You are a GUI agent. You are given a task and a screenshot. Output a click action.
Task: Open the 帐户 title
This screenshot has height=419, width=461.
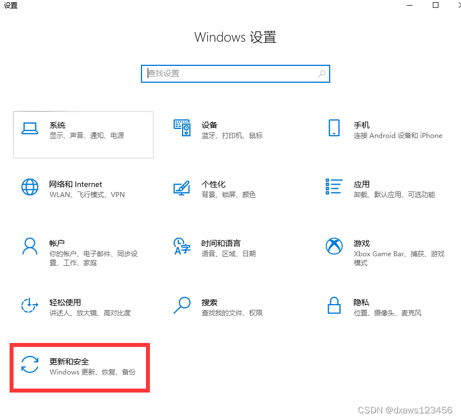pyautogui.click(x=57, y=243)
